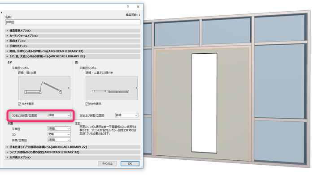Expand the カーテンウォールオプション section
Viewport: 314px width, 175px height.
click(73, 36)
